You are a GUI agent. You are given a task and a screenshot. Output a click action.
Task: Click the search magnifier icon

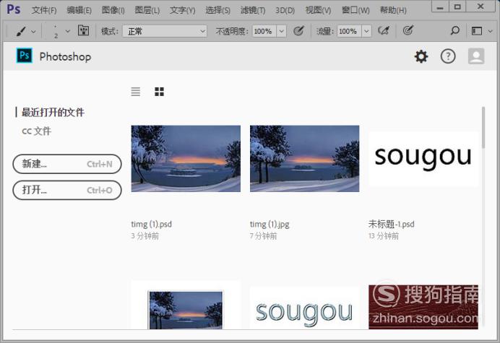pos(454,30)
